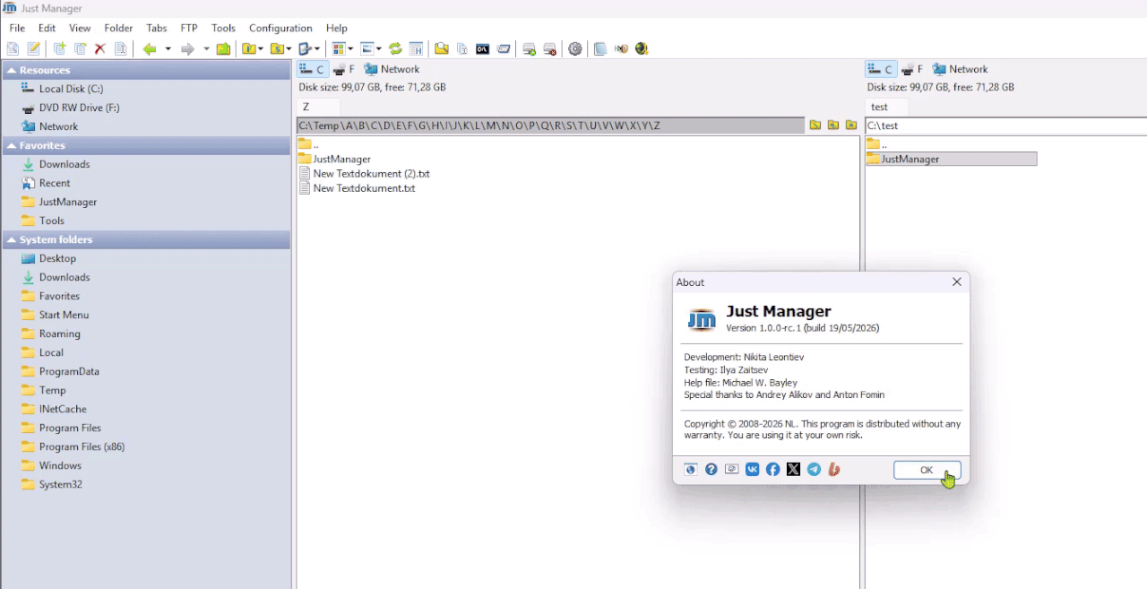Image resolution: width=1147 pixels, height=589 pixels.
Task: Click the green up-folder toolbar icon
Action: (223, 48)
